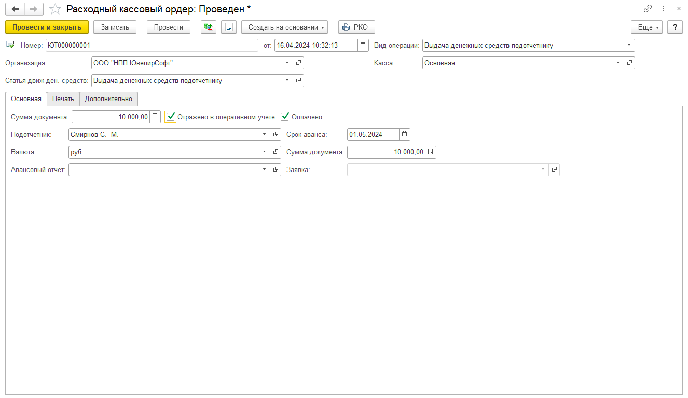Expand the Вид операции dropdown
This screenshot has height=398, width=688.
click(629, 45)
